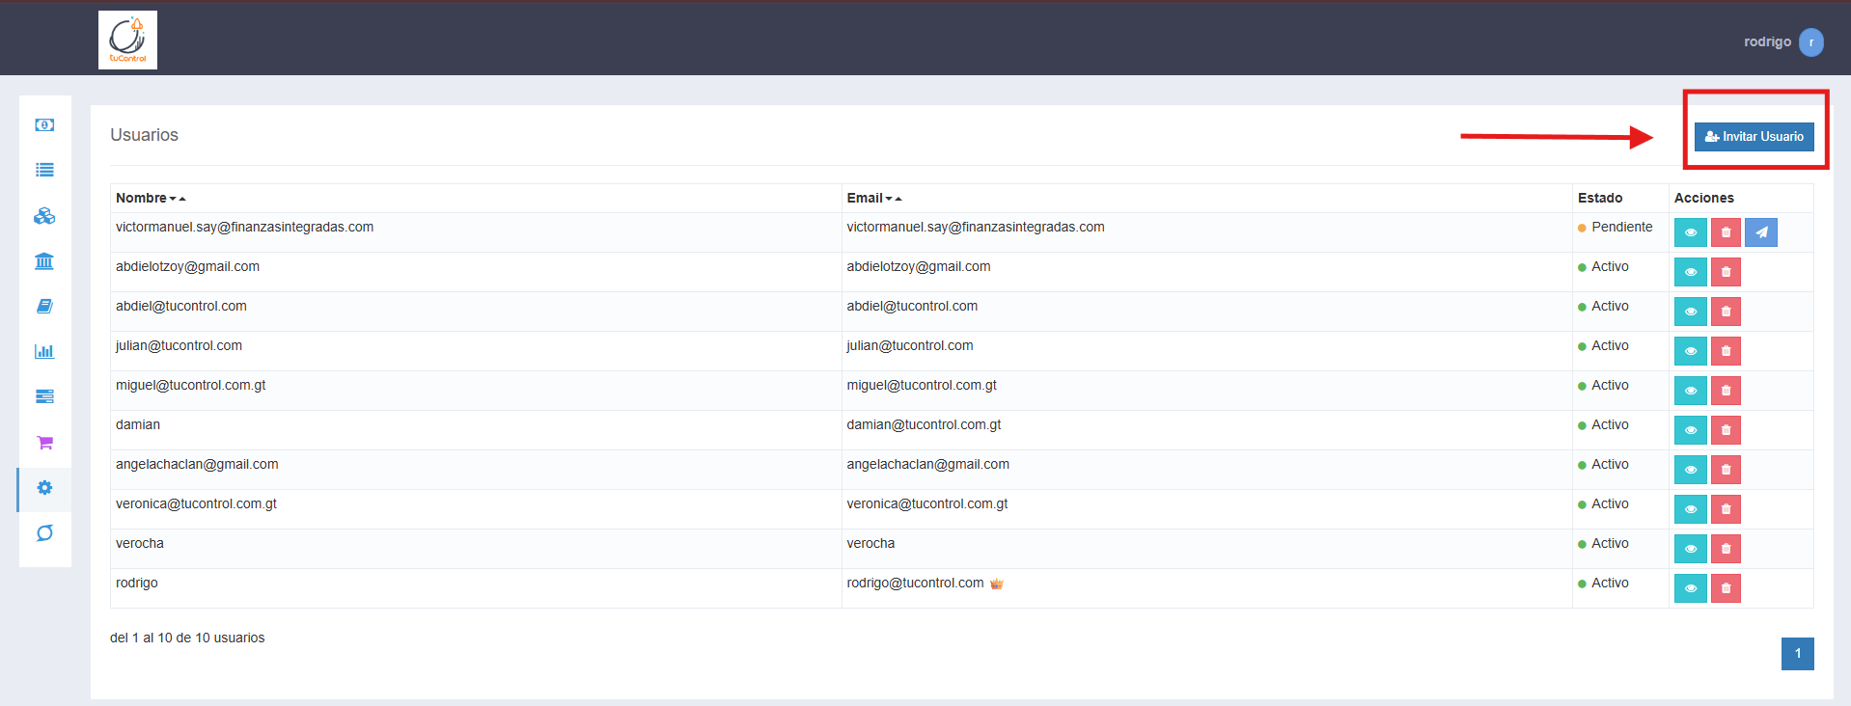Viewport: 1851px width, 706px height.
Task: Open the rodrigo user menu avatar
Action: [1811, 42]
